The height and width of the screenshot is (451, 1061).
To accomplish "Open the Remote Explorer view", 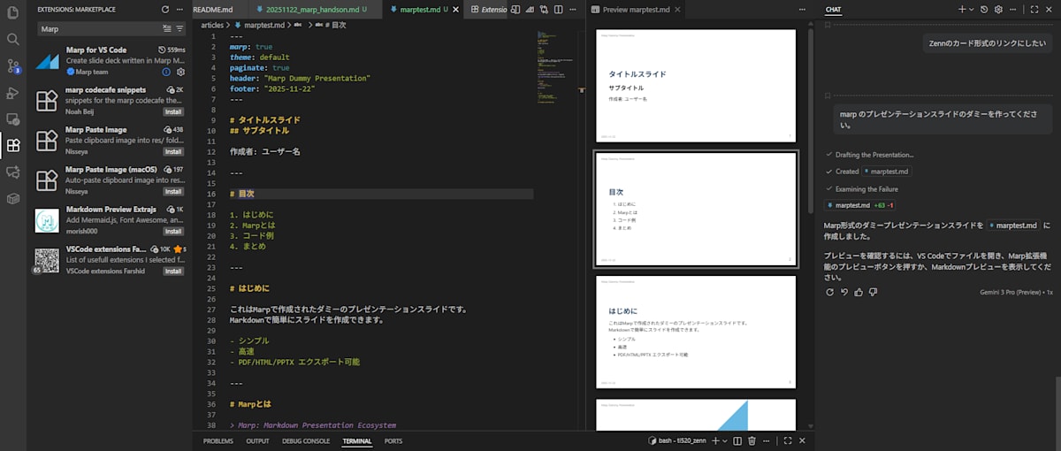I will 12,119.
